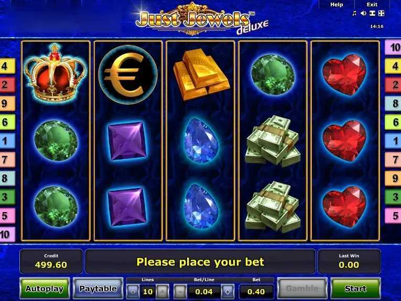The height and width of the screenshot is (301, 401).
Task: Click the middle dollar bills stack
Action: tap(273, 141)
